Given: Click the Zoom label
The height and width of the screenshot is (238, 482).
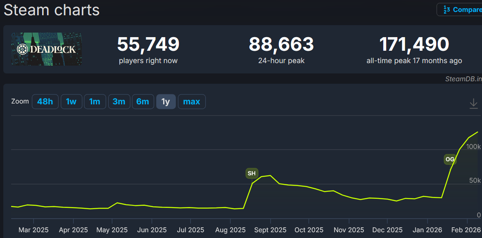Looking at the screenshot, I should pyautogui.click(x=20, y=101).
